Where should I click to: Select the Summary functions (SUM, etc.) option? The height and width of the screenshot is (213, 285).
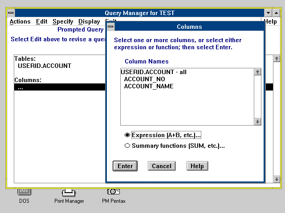pos(127,146)
